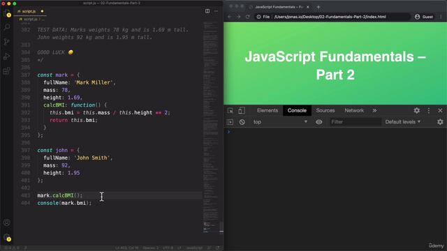This screenshot has height=251, width=447.
Task: Open the Run and Debug view
Action: pyautogui.click(x=7, y=56)
